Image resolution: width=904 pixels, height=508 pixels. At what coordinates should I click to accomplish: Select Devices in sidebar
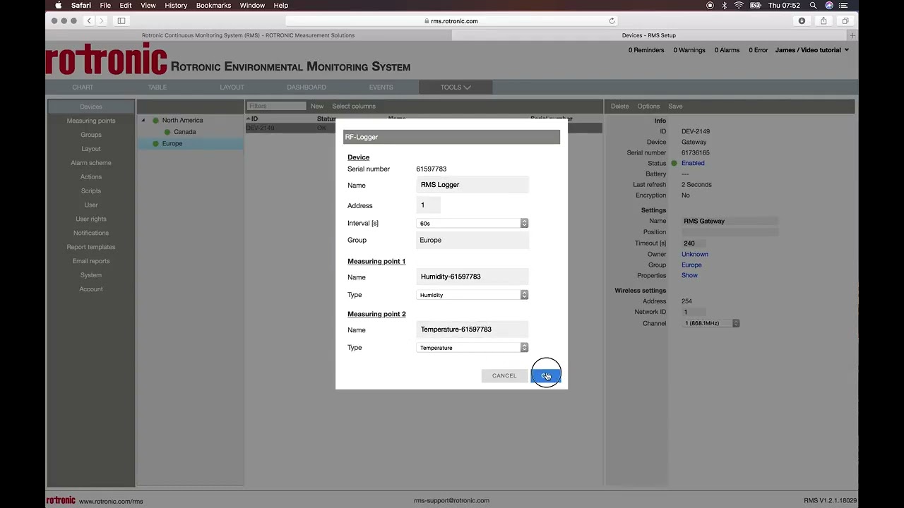click(91, 107)
